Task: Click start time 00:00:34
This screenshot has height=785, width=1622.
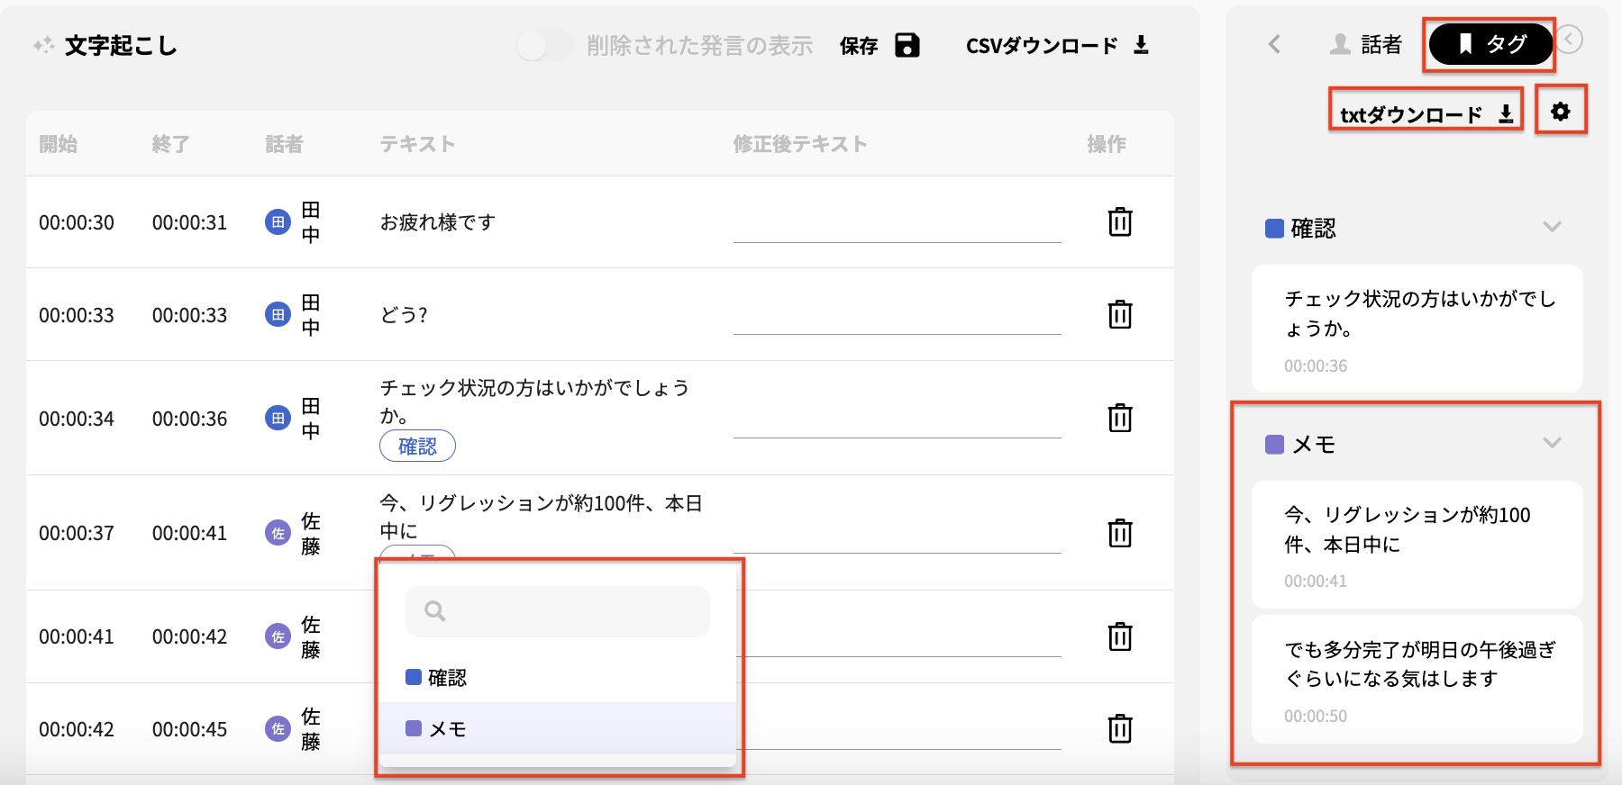Action: pos(77,419)
